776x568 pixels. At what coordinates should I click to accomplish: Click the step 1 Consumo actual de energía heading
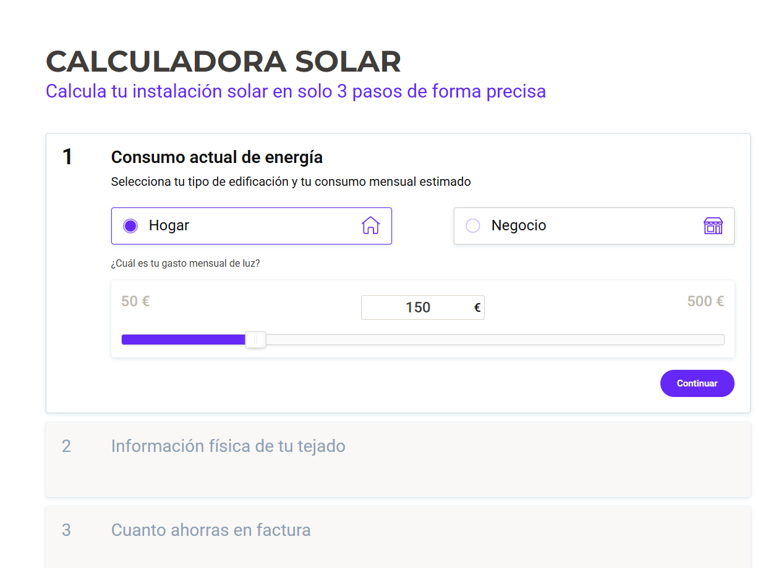tap(217, 157)
